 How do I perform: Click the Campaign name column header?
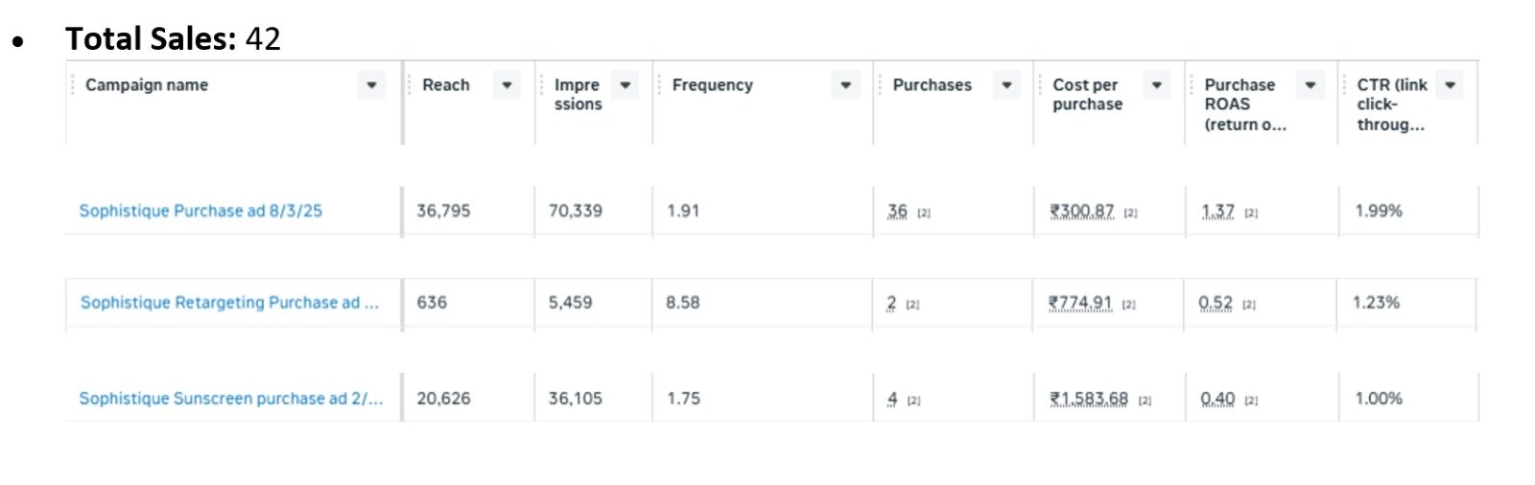147,85
